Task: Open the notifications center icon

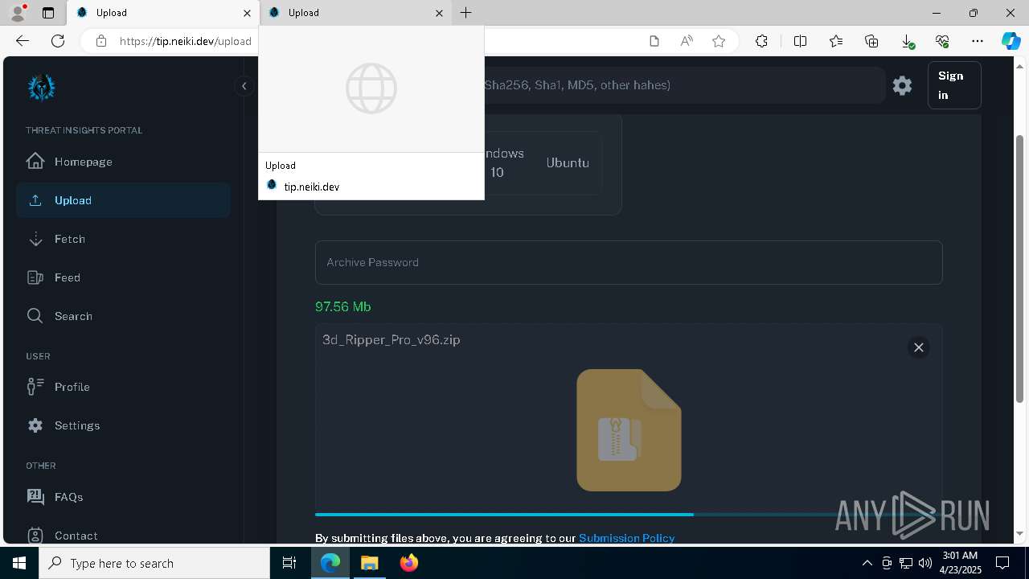Action: (x=1002, y=563)
